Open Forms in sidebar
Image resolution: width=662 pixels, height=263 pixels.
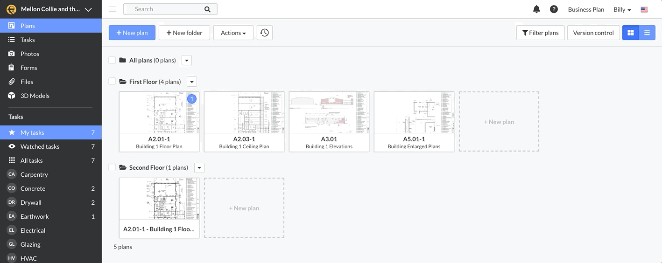tap(51, 68)
